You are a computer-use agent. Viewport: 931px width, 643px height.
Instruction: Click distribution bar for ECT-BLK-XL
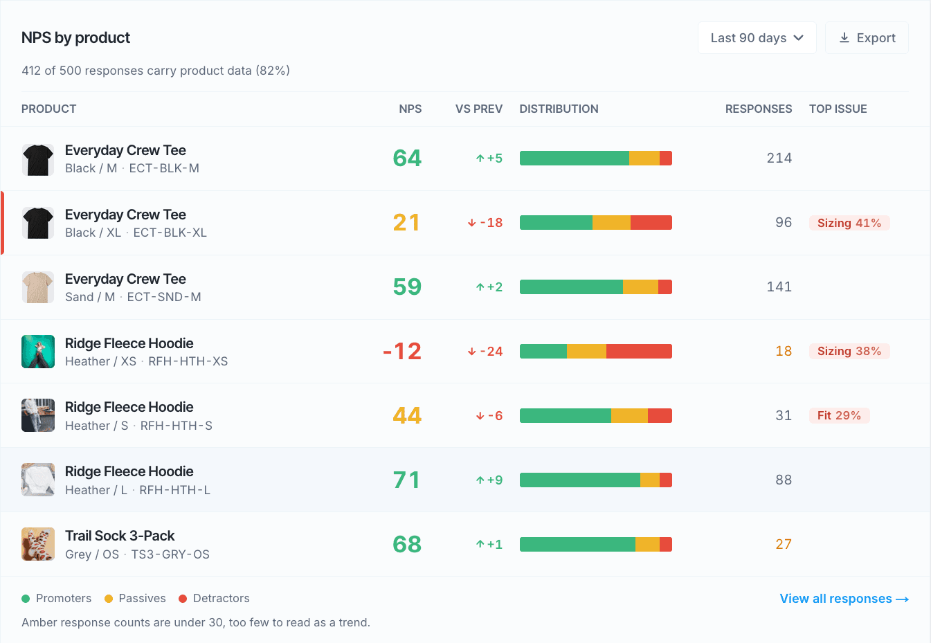[596, 222]
